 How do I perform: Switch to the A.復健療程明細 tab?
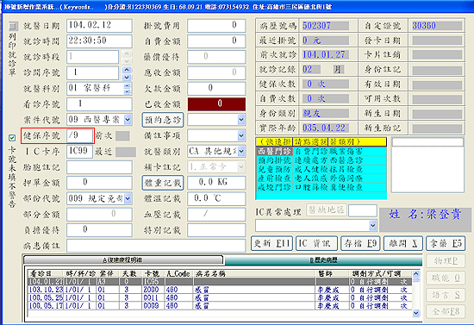(123, 260)
